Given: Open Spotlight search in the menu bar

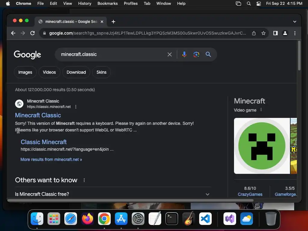Looking at the screenshot, I should point(249,4).
